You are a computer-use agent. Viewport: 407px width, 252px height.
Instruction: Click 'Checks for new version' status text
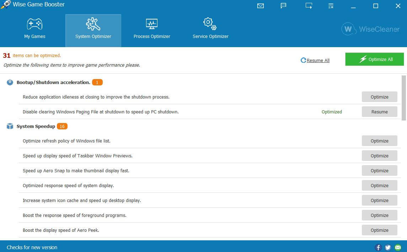pos(32,247)
